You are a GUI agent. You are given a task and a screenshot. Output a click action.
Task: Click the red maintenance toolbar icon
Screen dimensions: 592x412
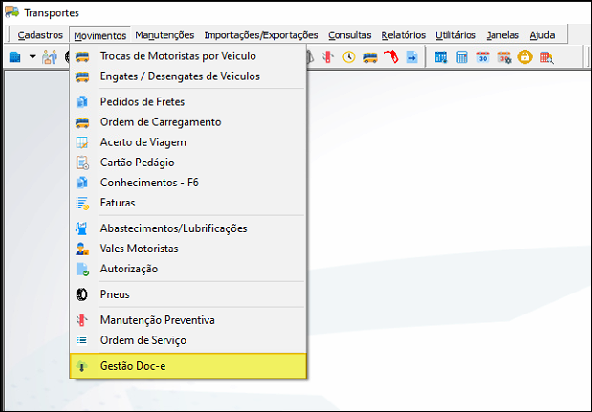[328, 57]
